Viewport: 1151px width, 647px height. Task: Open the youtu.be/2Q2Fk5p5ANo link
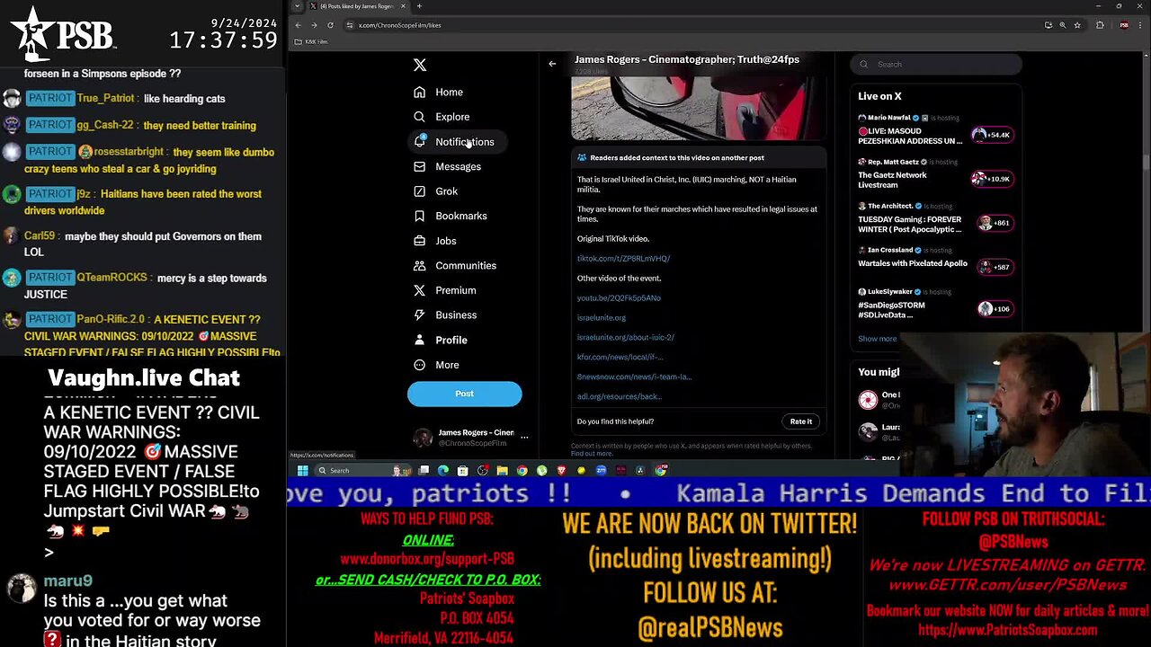pyautogui.click(x=619, y=298)
